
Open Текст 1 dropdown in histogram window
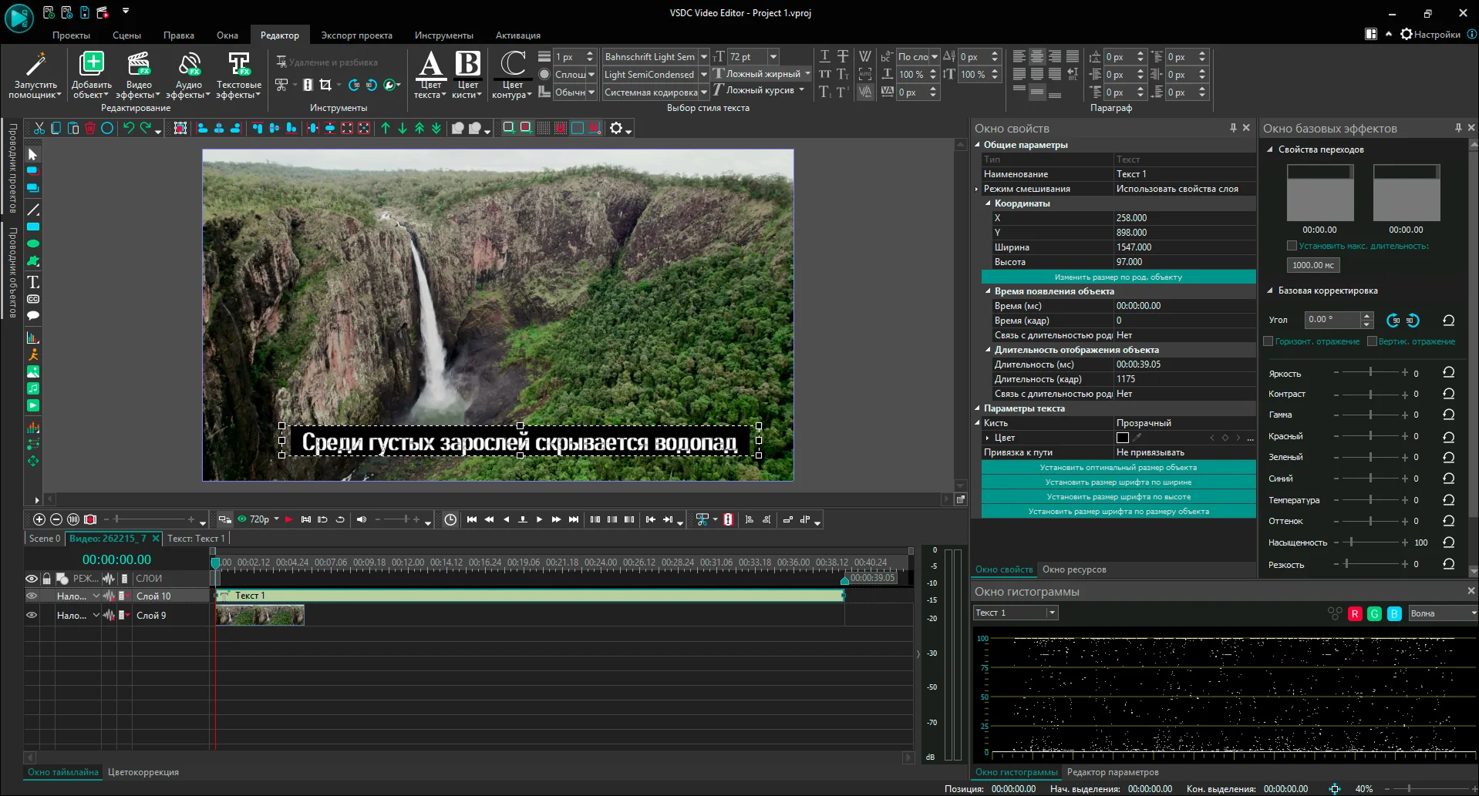pyautogui.click(x=1052, y=613)
